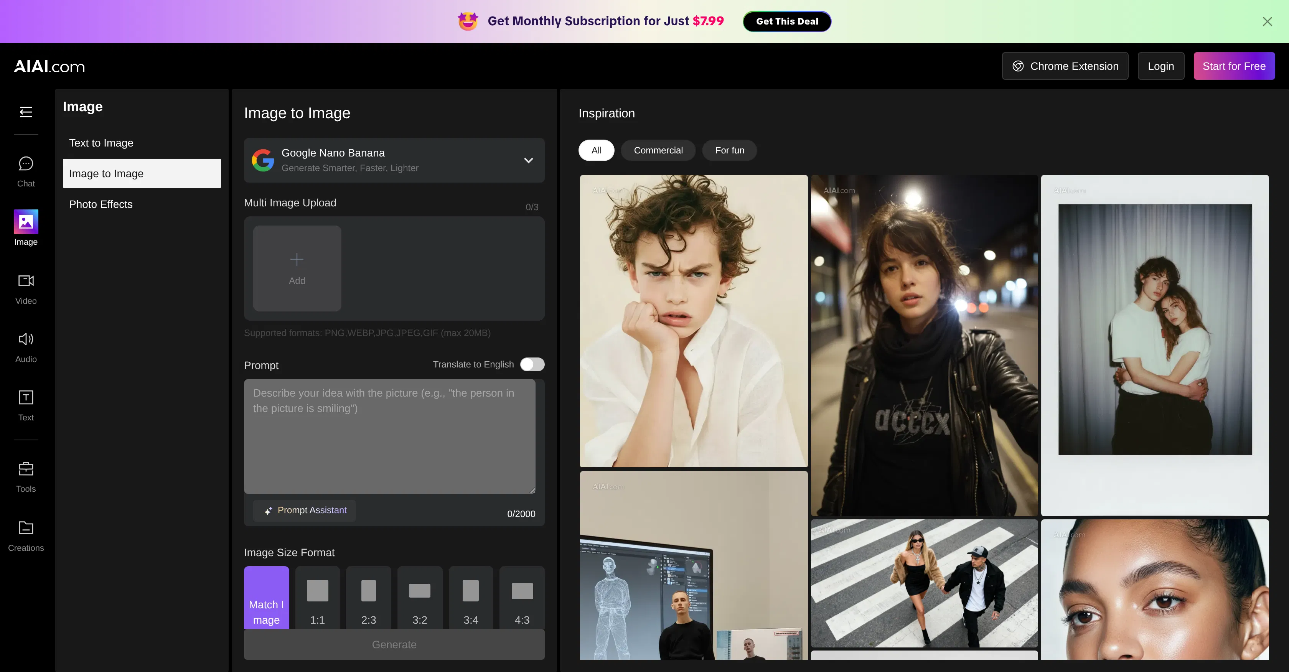Click Get This Deal in the banner
This screenshot has width=1289, height=672.
786,21
